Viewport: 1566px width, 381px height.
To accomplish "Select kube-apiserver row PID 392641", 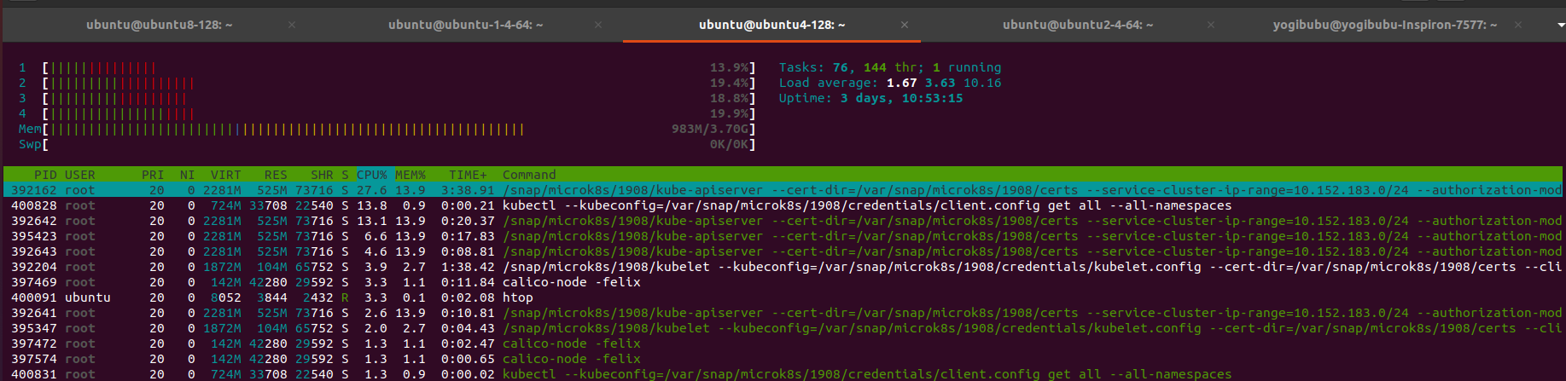I will (783, 313).
